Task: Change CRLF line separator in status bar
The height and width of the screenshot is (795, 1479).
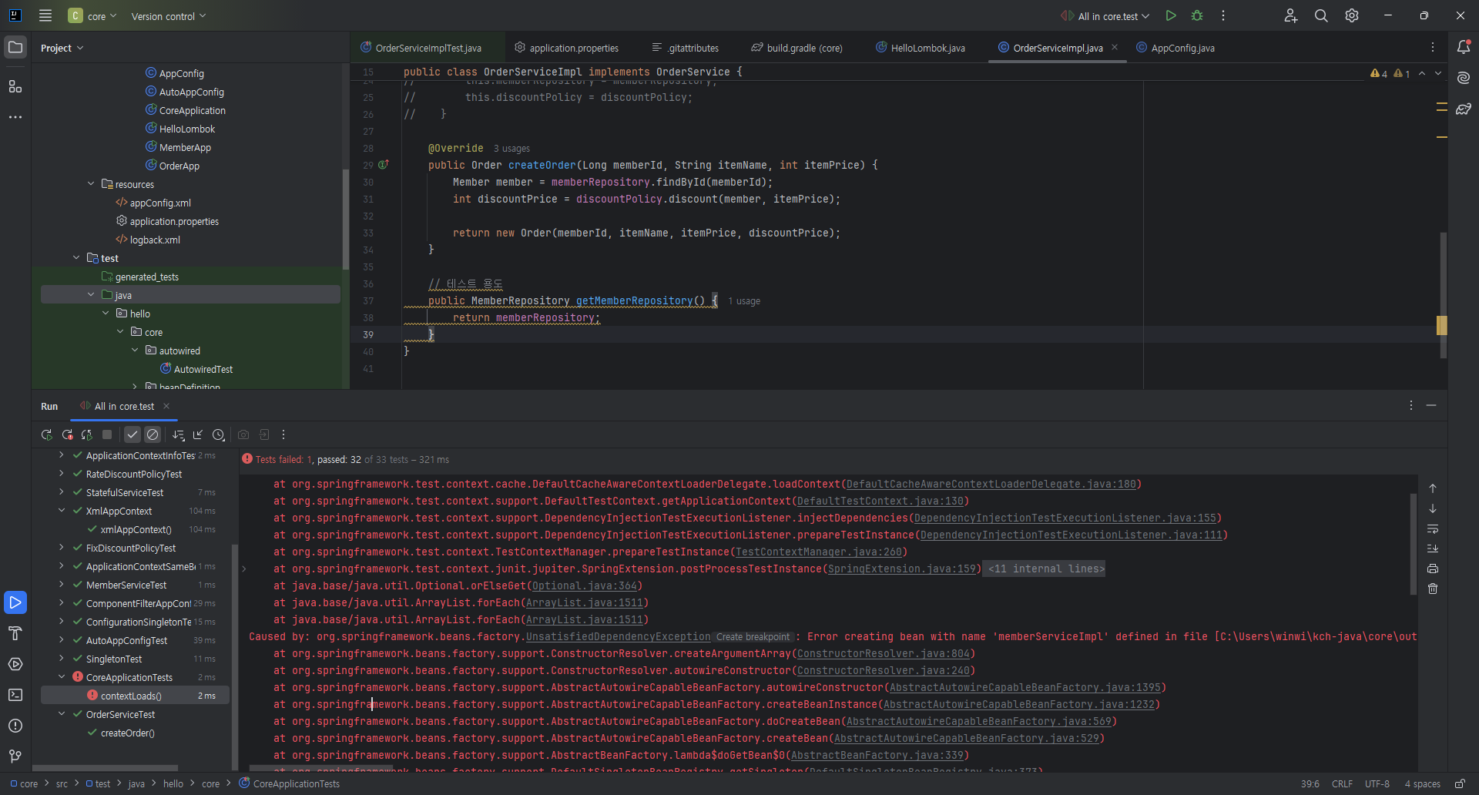Action: click(1342, 783)
